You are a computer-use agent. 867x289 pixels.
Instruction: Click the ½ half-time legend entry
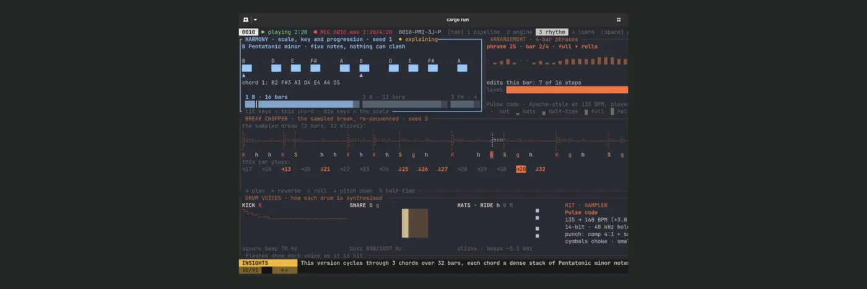click(x=397, y=191)
